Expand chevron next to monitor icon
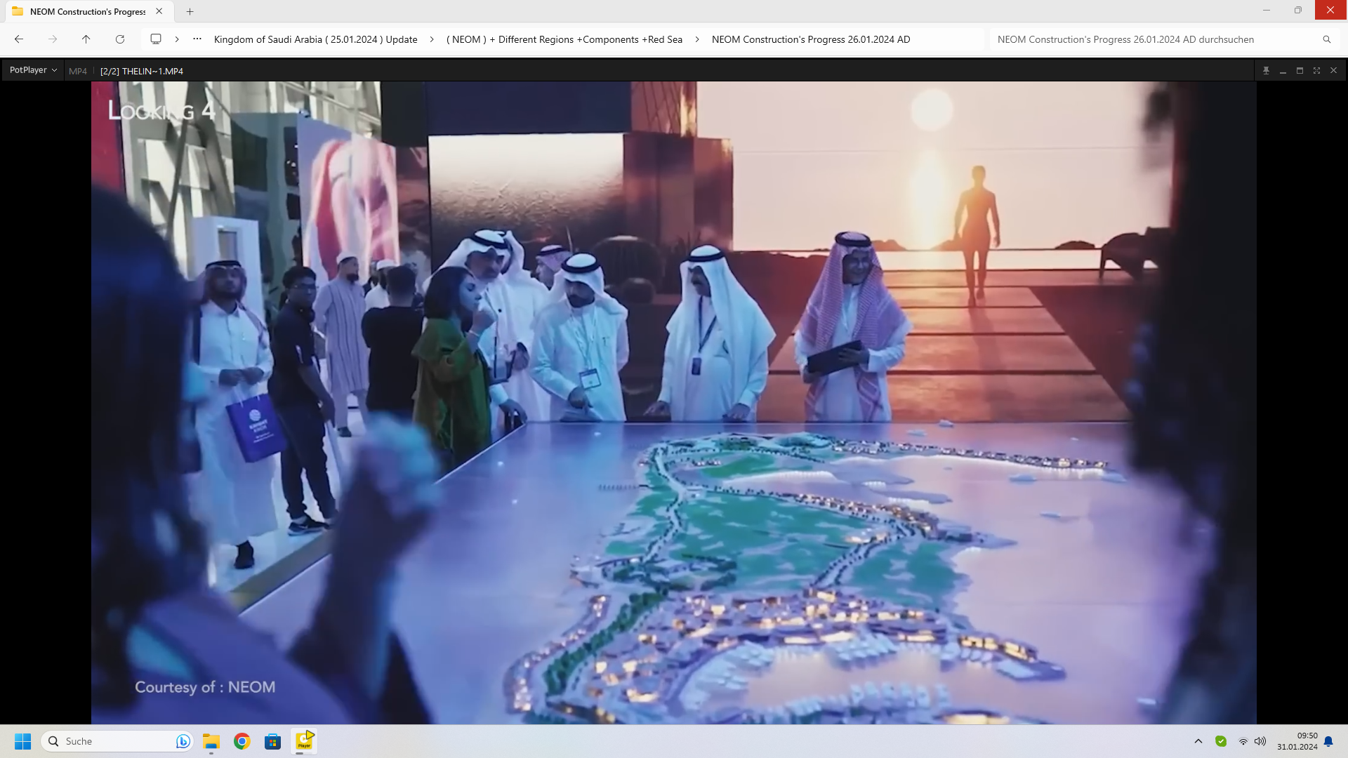Image resolution: width=1348 pixels, height=758 pixels. pos(177,39)
